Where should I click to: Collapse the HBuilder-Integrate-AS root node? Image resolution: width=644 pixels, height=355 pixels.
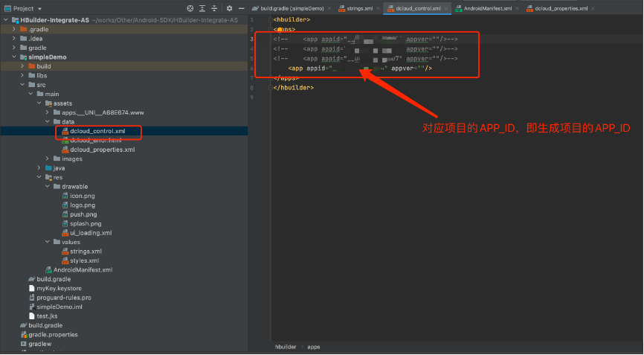point(6,19)
